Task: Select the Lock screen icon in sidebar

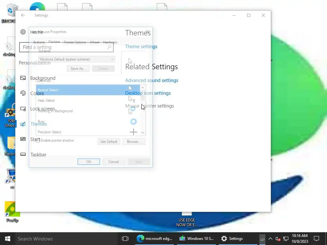Action: [23, 109]
